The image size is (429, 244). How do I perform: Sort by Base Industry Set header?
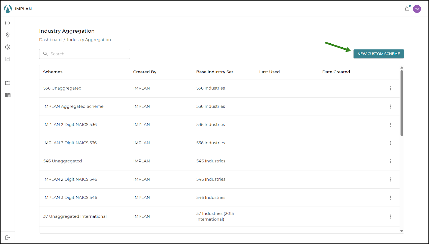tap(215, 72)
